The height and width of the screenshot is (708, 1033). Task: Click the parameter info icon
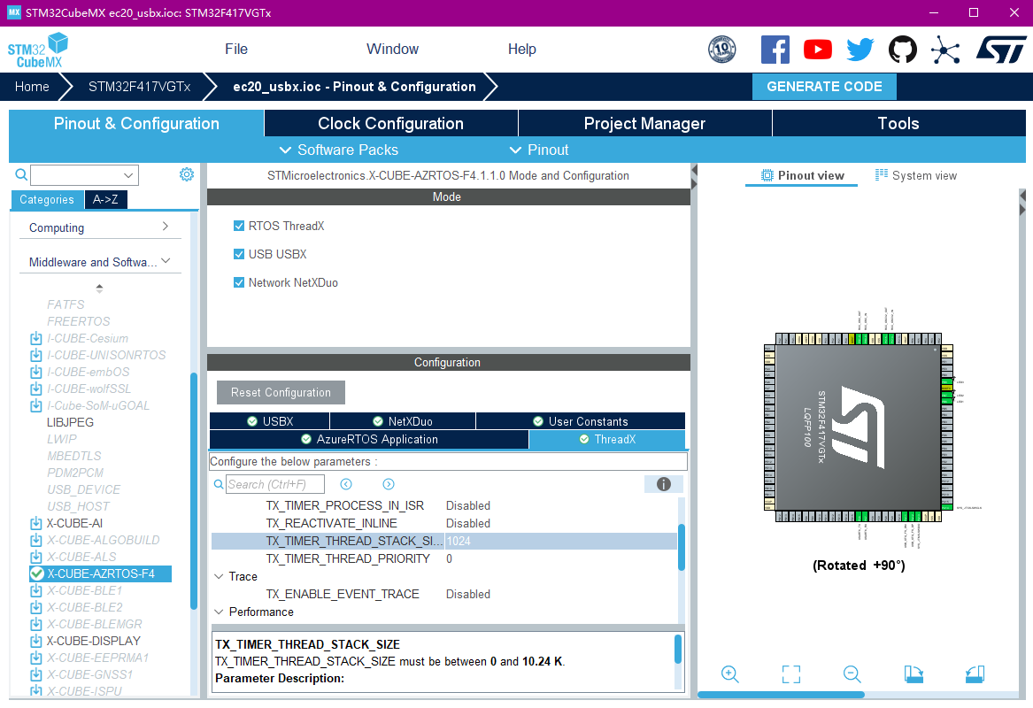(663, 484)
